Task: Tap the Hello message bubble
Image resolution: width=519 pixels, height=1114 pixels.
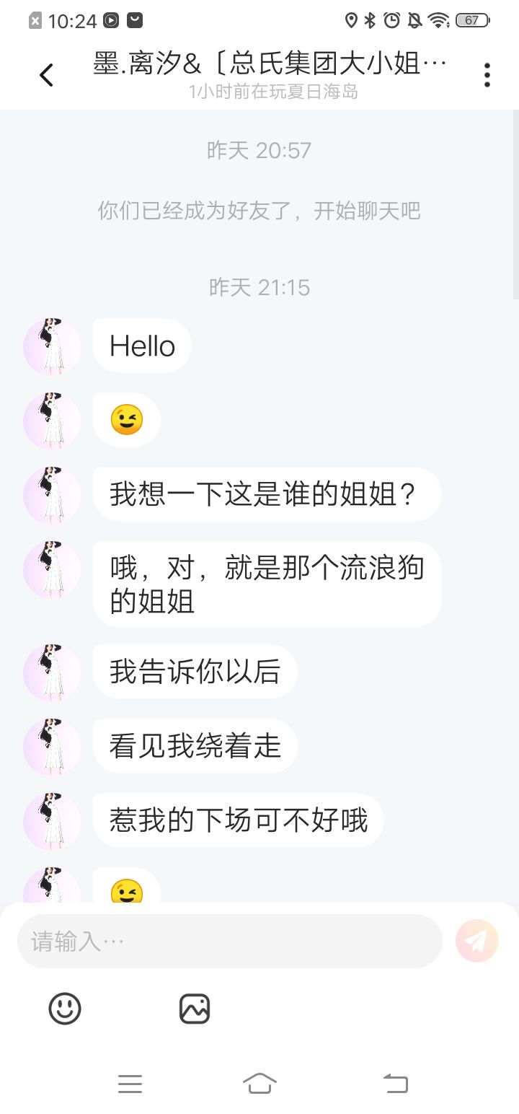Action: pyautogui.click(x=142, y=346)
